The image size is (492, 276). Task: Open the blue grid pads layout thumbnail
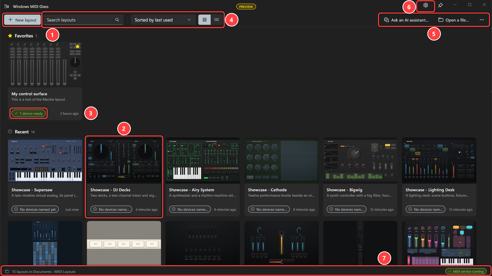point(45,243)
